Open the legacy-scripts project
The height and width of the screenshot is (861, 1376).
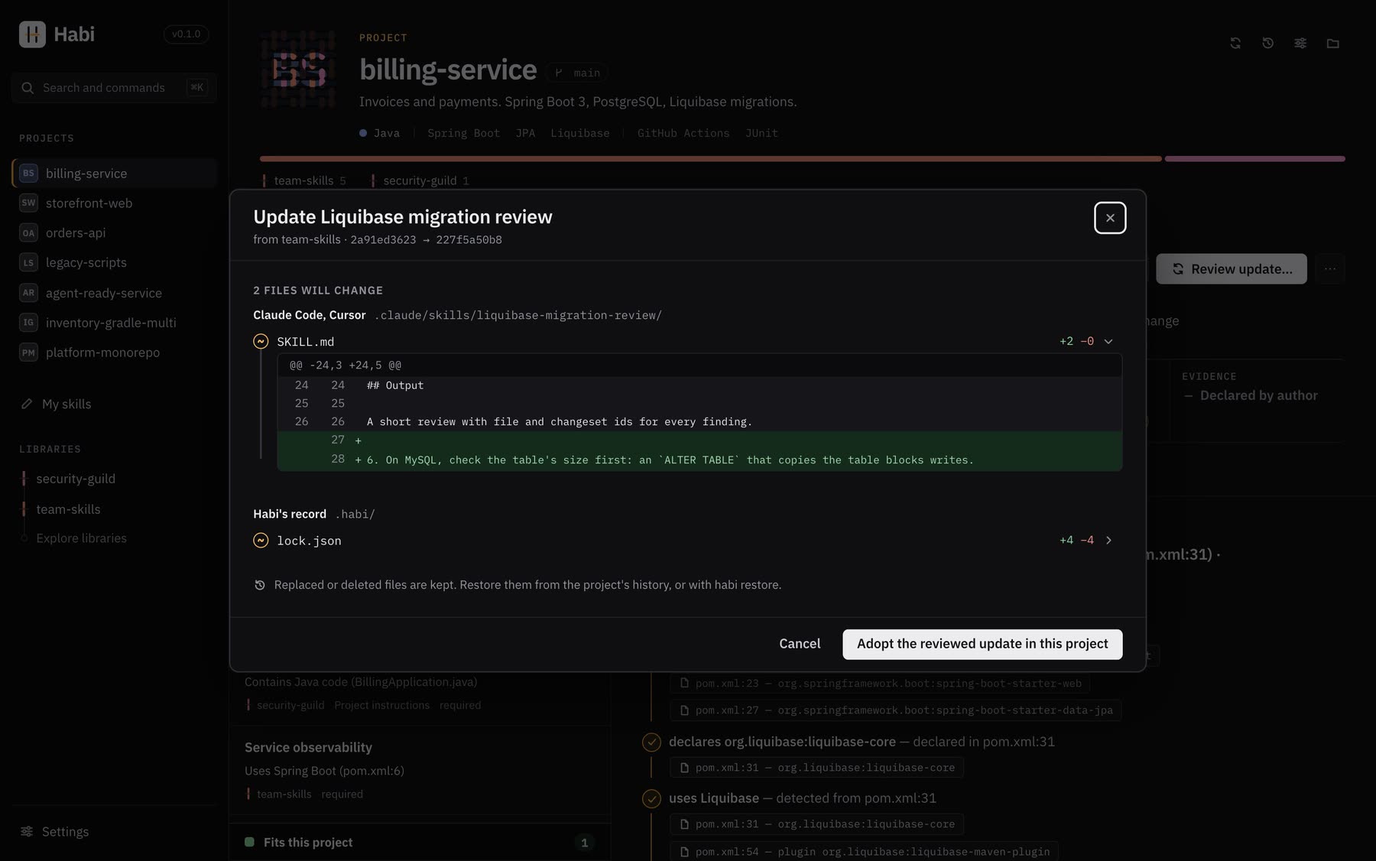115,263
